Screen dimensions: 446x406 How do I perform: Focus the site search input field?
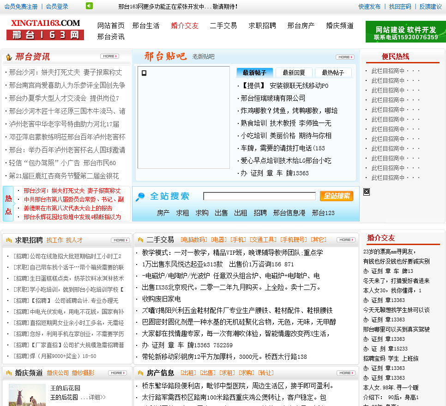coord(259,196)
